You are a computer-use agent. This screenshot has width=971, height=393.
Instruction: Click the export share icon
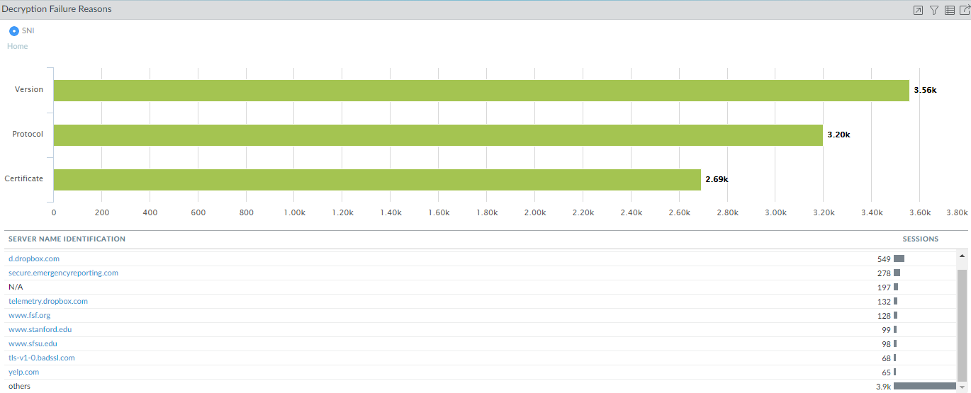pos(965,10)
